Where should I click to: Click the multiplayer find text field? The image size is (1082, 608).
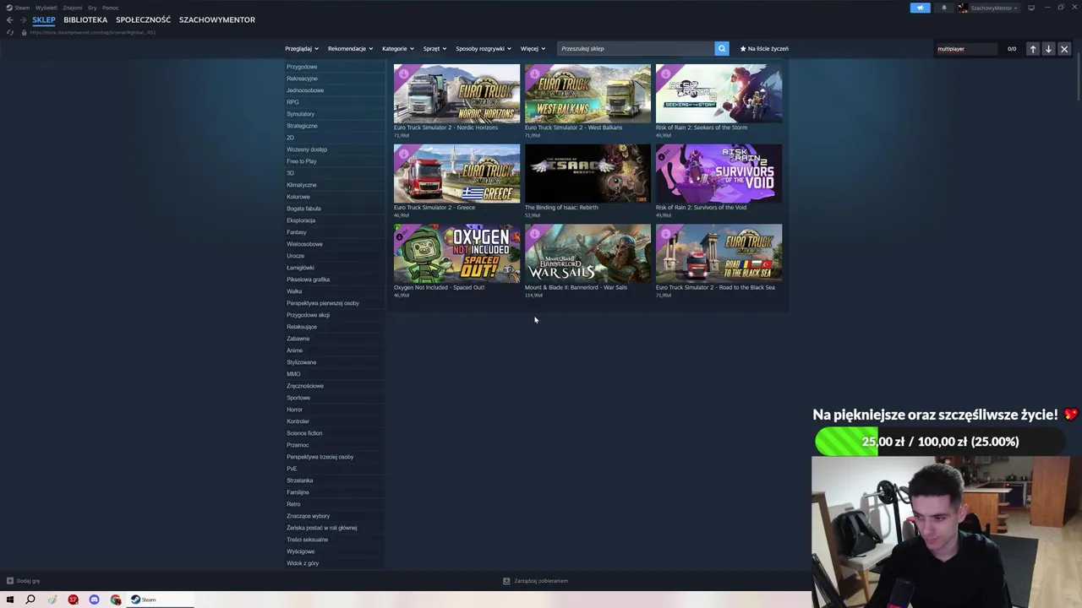967,49
